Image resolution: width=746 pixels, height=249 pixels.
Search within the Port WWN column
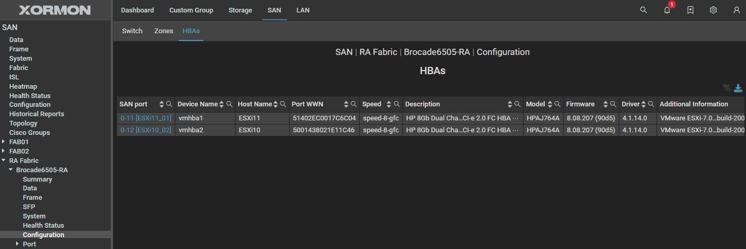[x=354, y=104]
